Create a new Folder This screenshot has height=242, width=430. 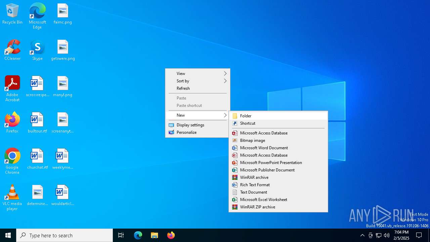tap(278, 116)
